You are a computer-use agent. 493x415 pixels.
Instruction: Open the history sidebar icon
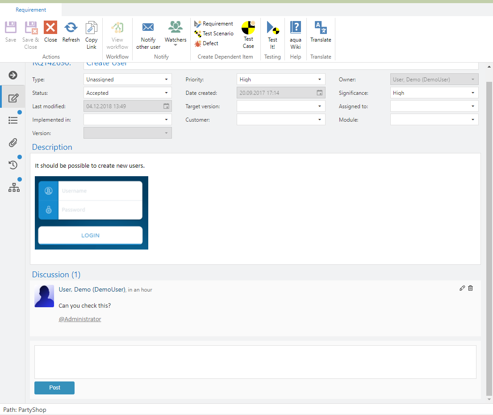tap(13, 165)
